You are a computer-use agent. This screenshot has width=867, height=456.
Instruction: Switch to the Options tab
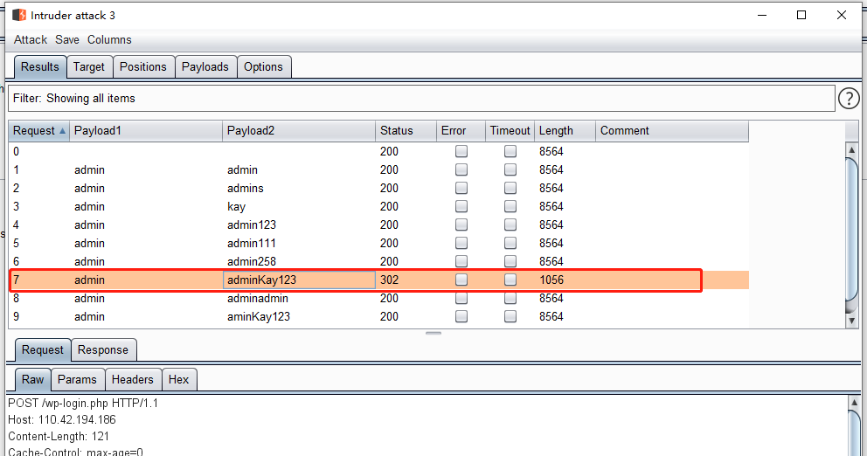[x=263, y=67]
